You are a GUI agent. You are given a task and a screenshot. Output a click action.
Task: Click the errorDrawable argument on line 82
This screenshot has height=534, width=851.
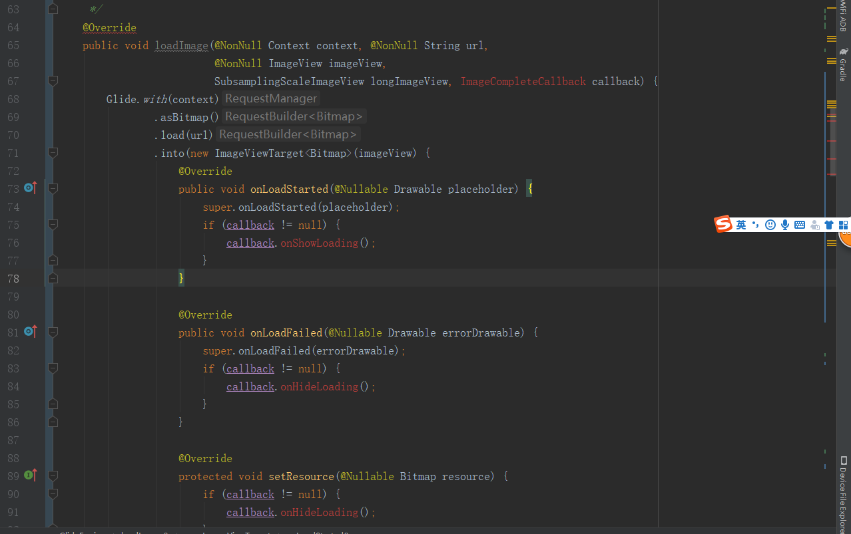pyautogui.click(x=354, y=350)
